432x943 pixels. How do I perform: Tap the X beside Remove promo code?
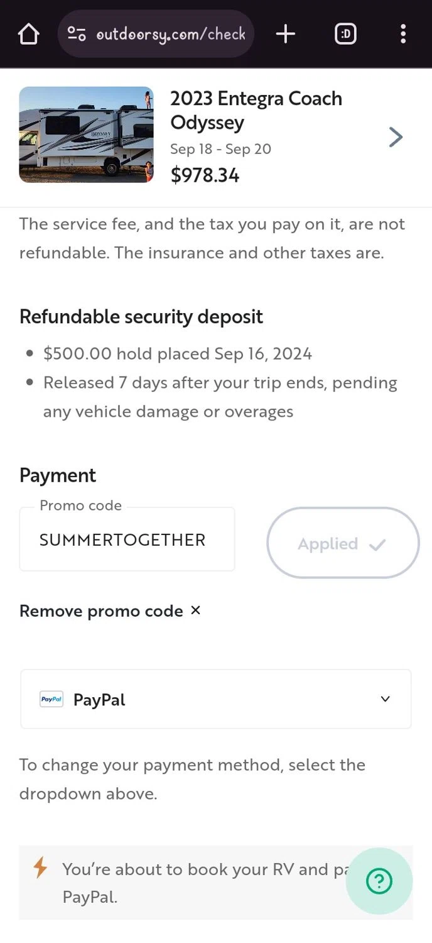tap(195, 610)
